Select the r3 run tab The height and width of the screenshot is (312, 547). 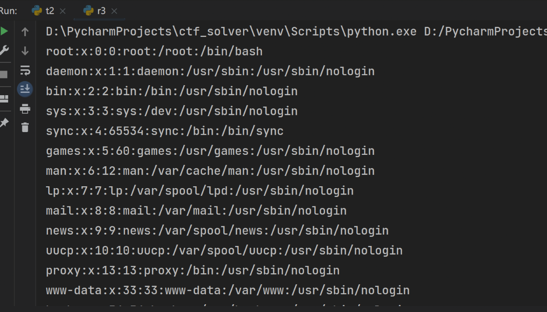pos(101,10)
